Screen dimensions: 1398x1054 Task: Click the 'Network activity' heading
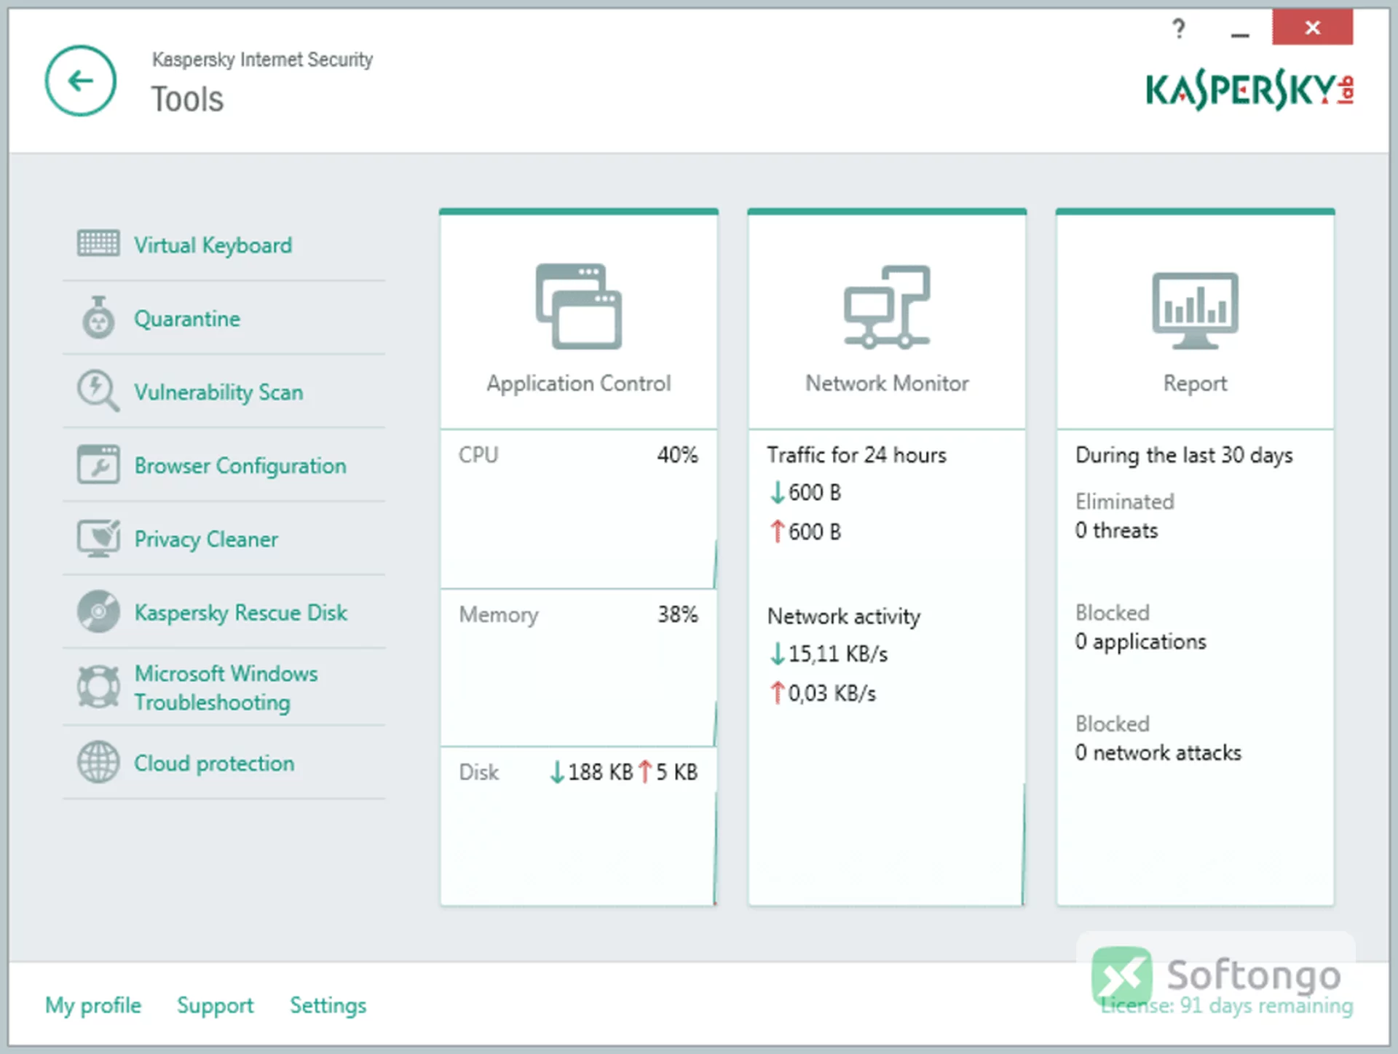tap(844, 617)
